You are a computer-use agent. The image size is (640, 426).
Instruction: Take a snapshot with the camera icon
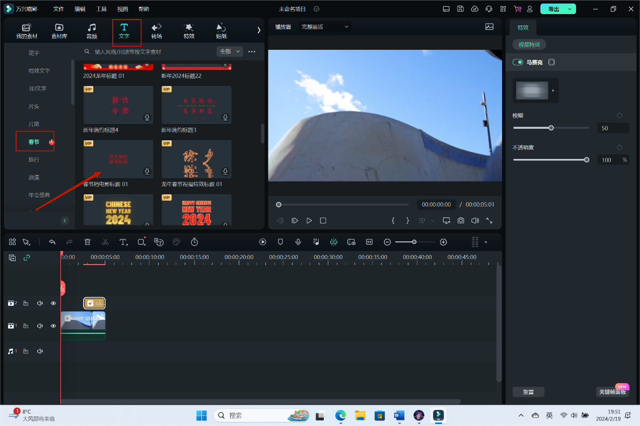(461, 220)
